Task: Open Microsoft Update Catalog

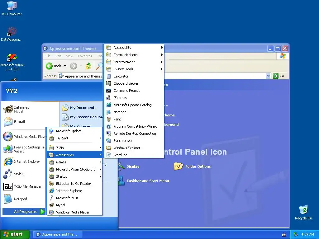Action: tap(134, 105)
